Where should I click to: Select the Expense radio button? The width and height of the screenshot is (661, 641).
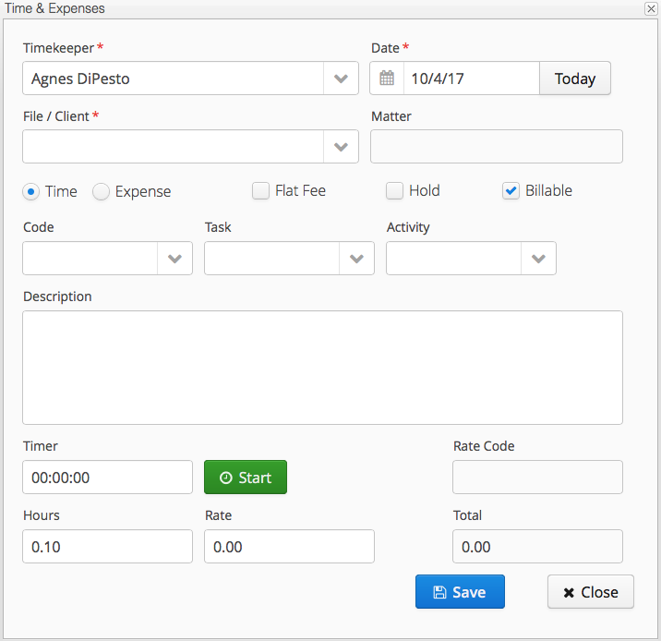(x=102, y=191)
